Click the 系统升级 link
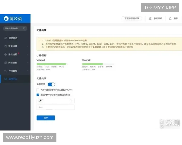The image size is (182, 145). coord(158,18)
